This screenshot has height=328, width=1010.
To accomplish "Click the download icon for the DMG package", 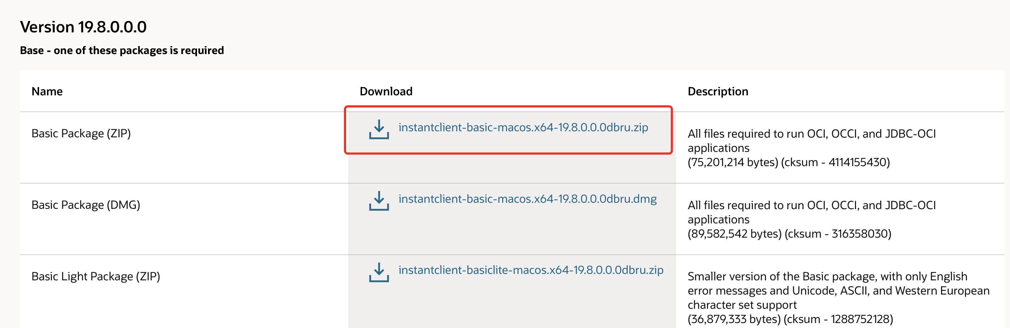I will point(378,201).
